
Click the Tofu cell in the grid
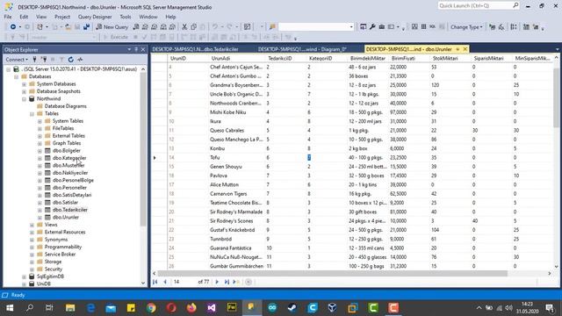click(236, 158)
